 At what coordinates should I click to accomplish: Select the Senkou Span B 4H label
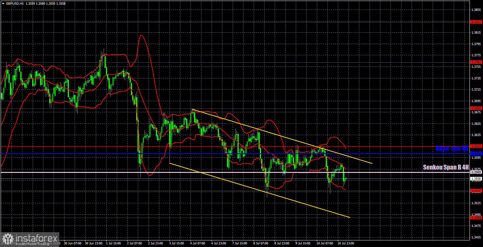point(445,167)
